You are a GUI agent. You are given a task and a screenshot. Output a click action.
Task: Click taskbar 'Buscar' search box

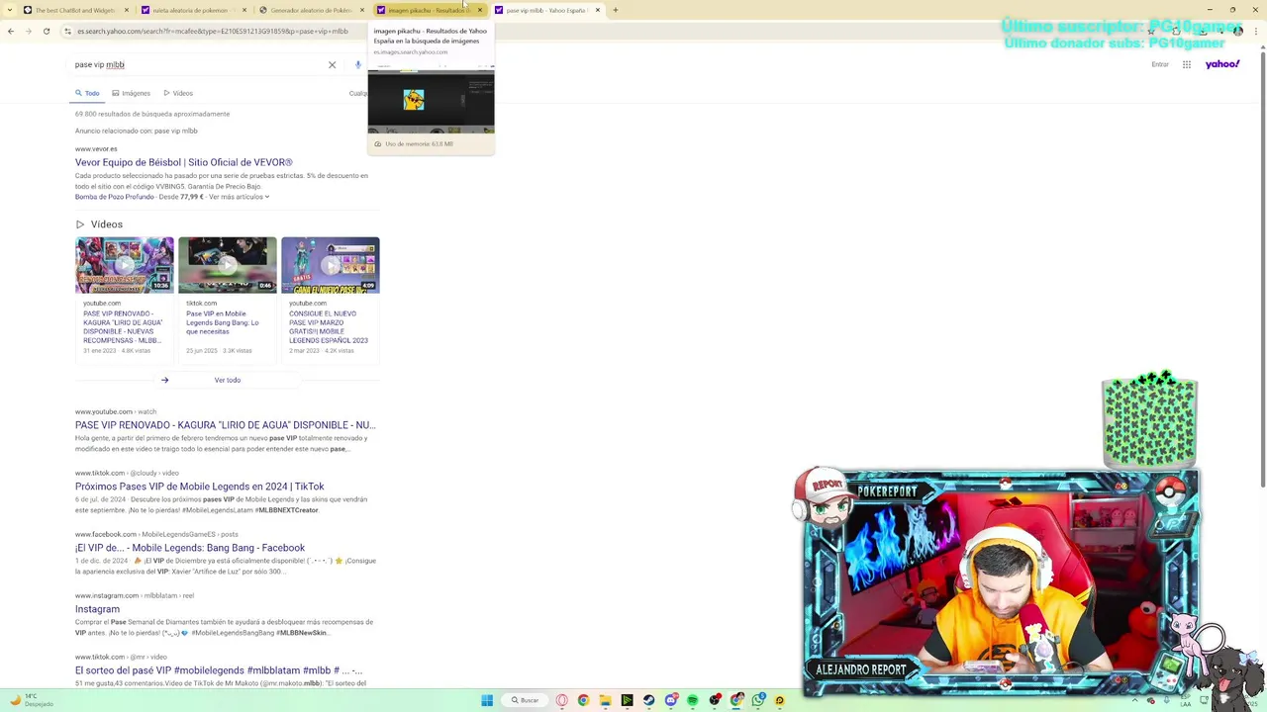pyautogui.click(x=525, y=700)
